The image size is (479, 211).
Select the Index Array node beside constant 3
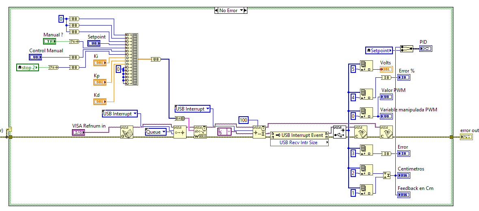pos(366,151)
